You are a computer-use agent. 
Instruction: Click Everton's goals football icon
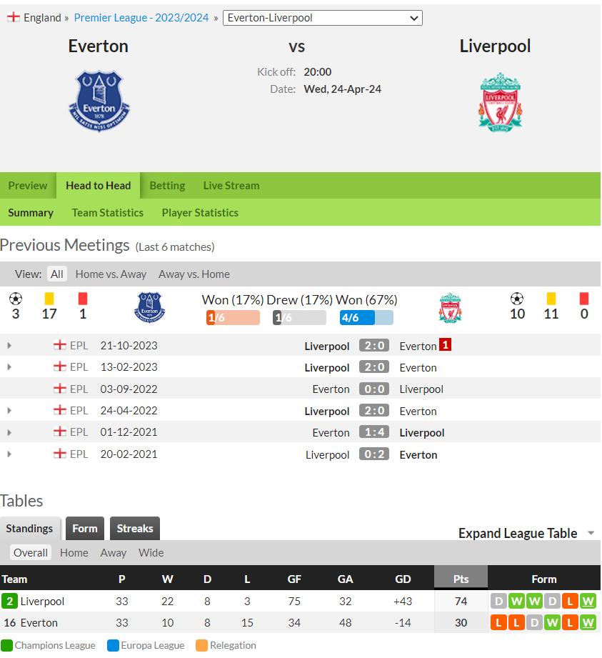pyautogui.click(x=16, y=299)
